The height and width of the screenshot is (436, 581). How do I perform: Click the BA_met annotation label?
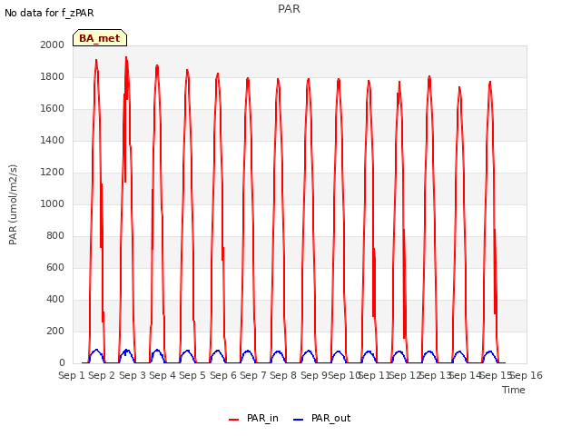[x=100, y=38]
